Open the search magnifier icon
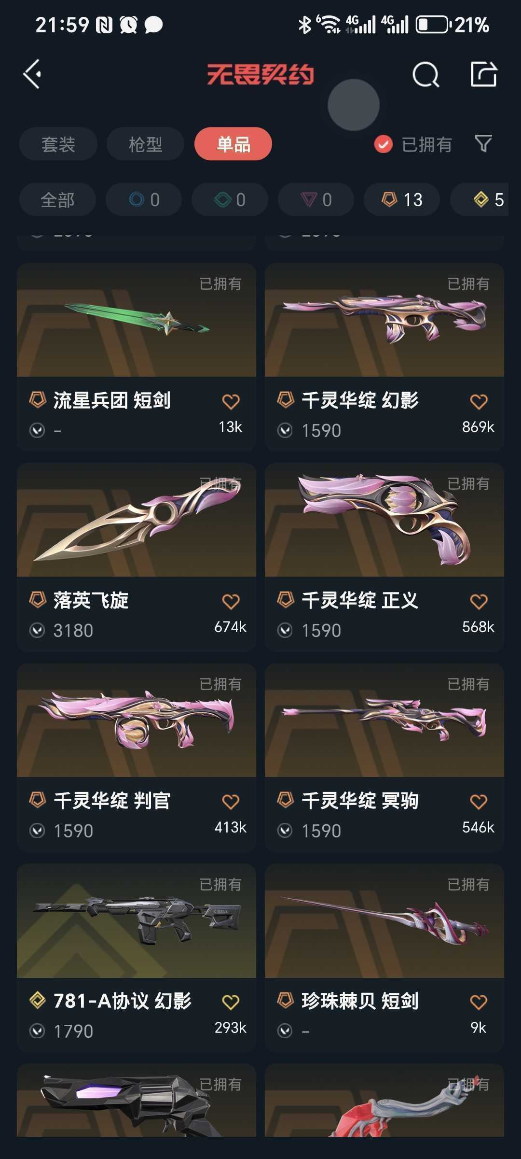Viewport: 521px width, 1159px height. click(426, 75)
